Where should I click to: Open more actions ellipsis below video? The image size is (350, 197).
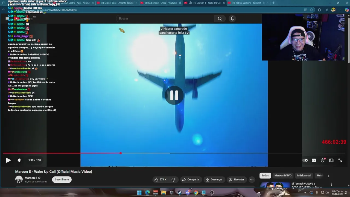tap(252, 179)
